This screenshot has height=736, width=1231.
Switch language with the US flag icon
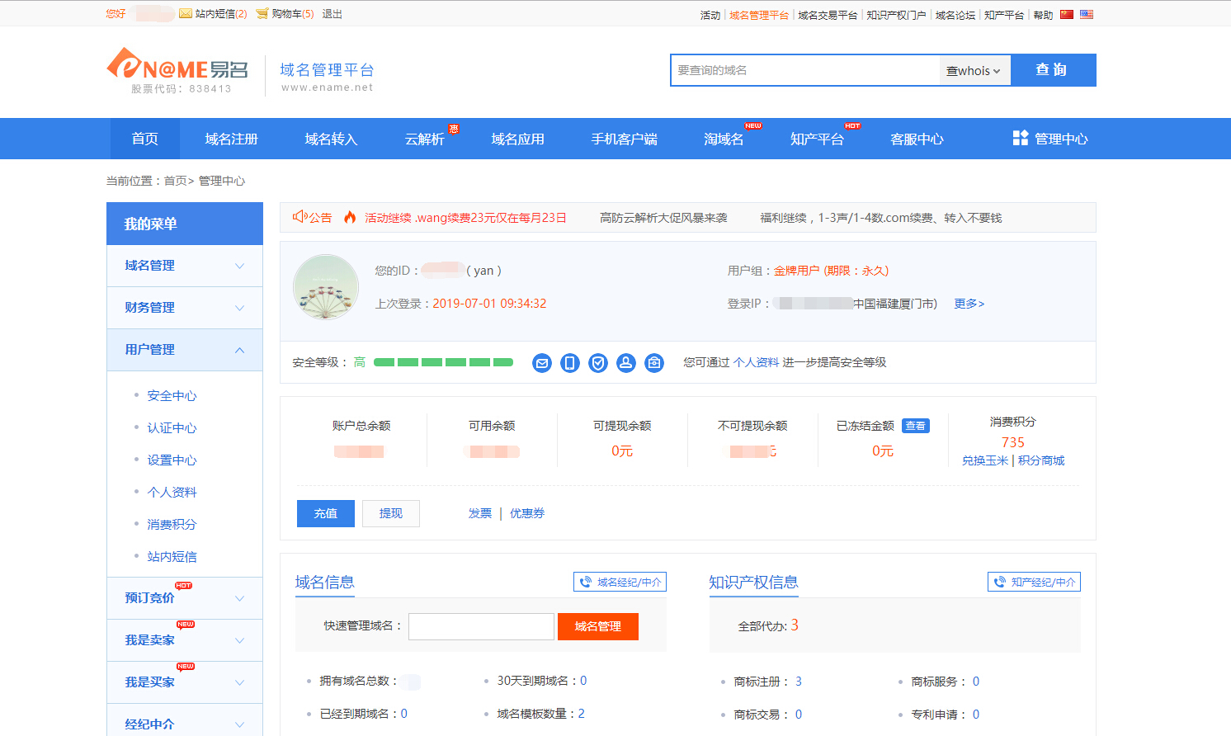[x=1087, y=14]
